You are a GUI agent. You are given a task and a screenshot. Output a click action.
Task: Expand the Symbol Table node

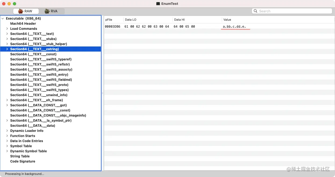coord(7,146)
